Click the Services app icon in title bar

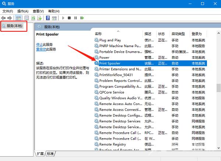pos(4,4)
